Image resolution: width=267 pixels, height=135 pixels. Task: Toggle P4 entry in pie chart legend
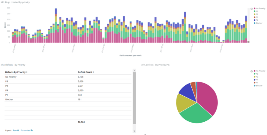[257, 80]
